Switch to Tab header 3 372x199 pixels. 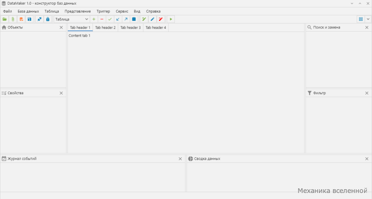click(131, 27)
